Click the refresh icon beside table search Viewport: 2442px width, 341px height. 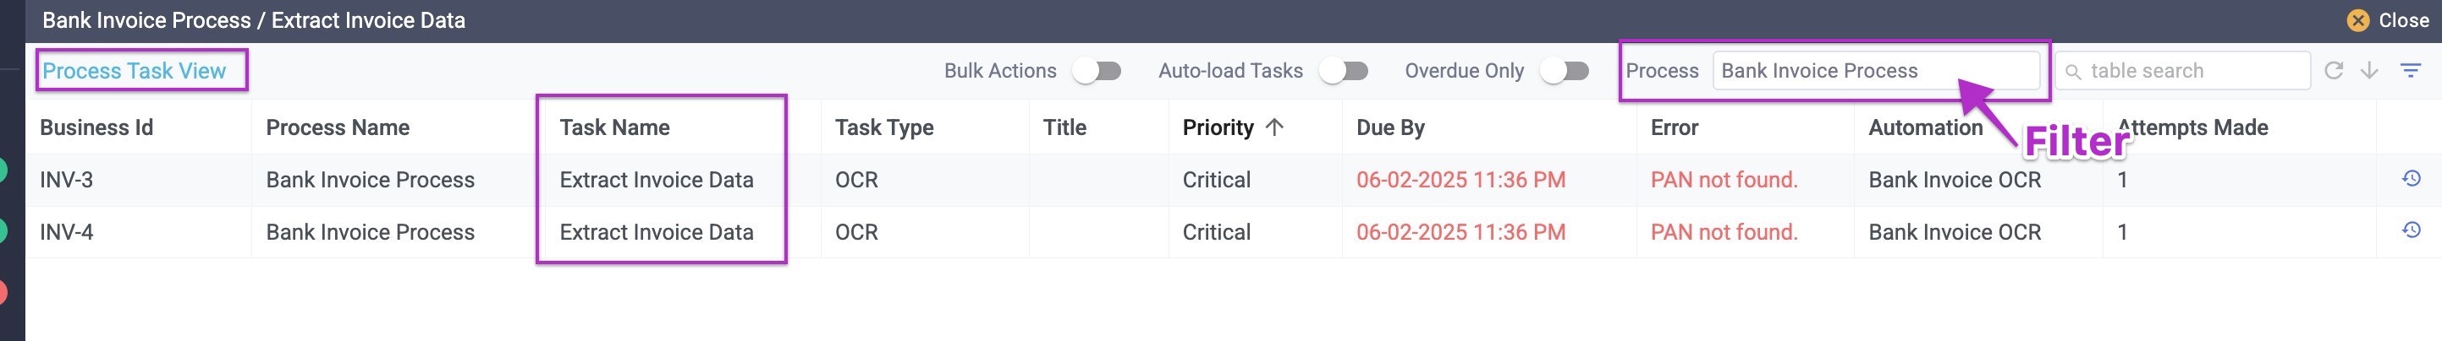coord(2334,71)
